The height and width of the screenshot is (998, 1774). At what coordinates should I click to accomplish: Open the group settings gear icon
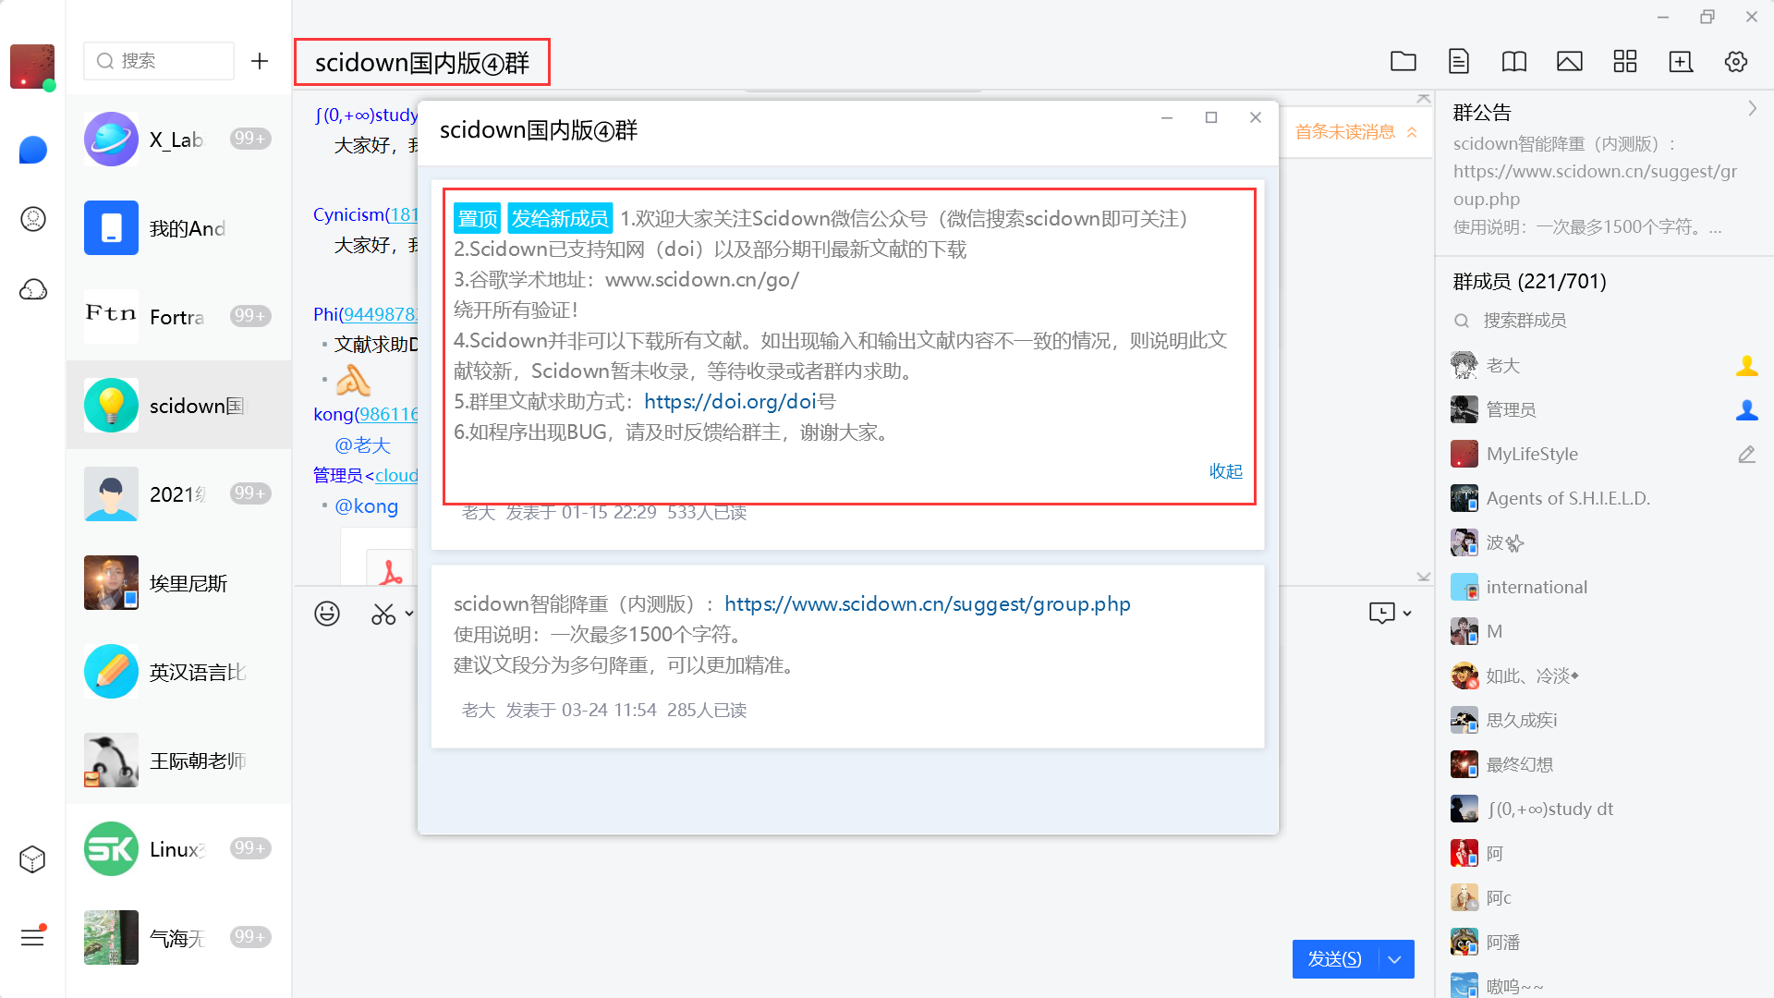tap(1735, 61)
